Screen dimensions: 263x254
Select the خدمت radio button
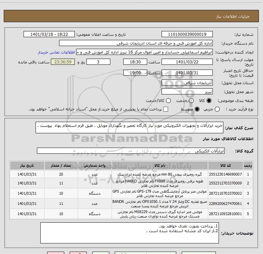coord(191,101)
